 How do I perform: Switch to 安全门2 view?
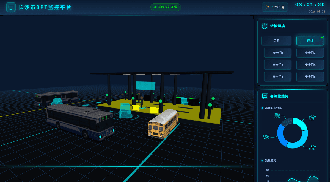pyautogui.click(x=310, y=53)
